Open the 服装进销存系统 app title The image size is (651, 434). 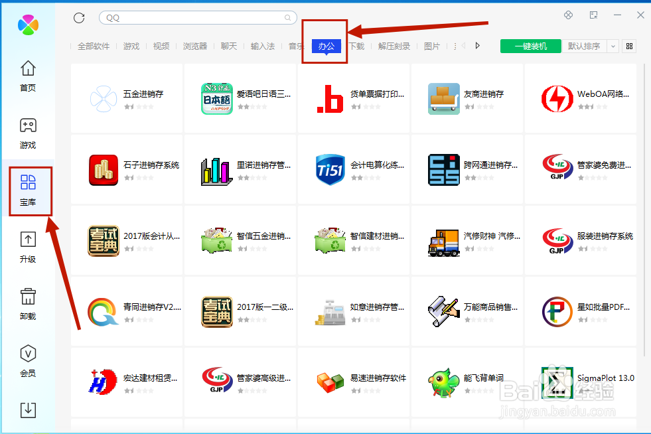click(605, 236)
